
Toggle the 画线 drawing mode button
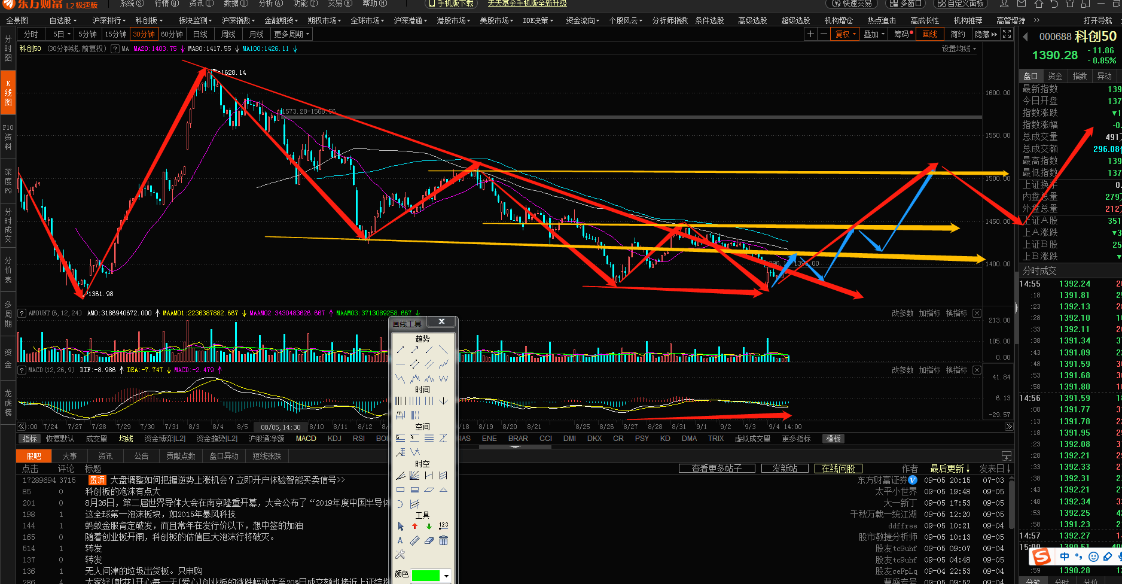point(930,34)
